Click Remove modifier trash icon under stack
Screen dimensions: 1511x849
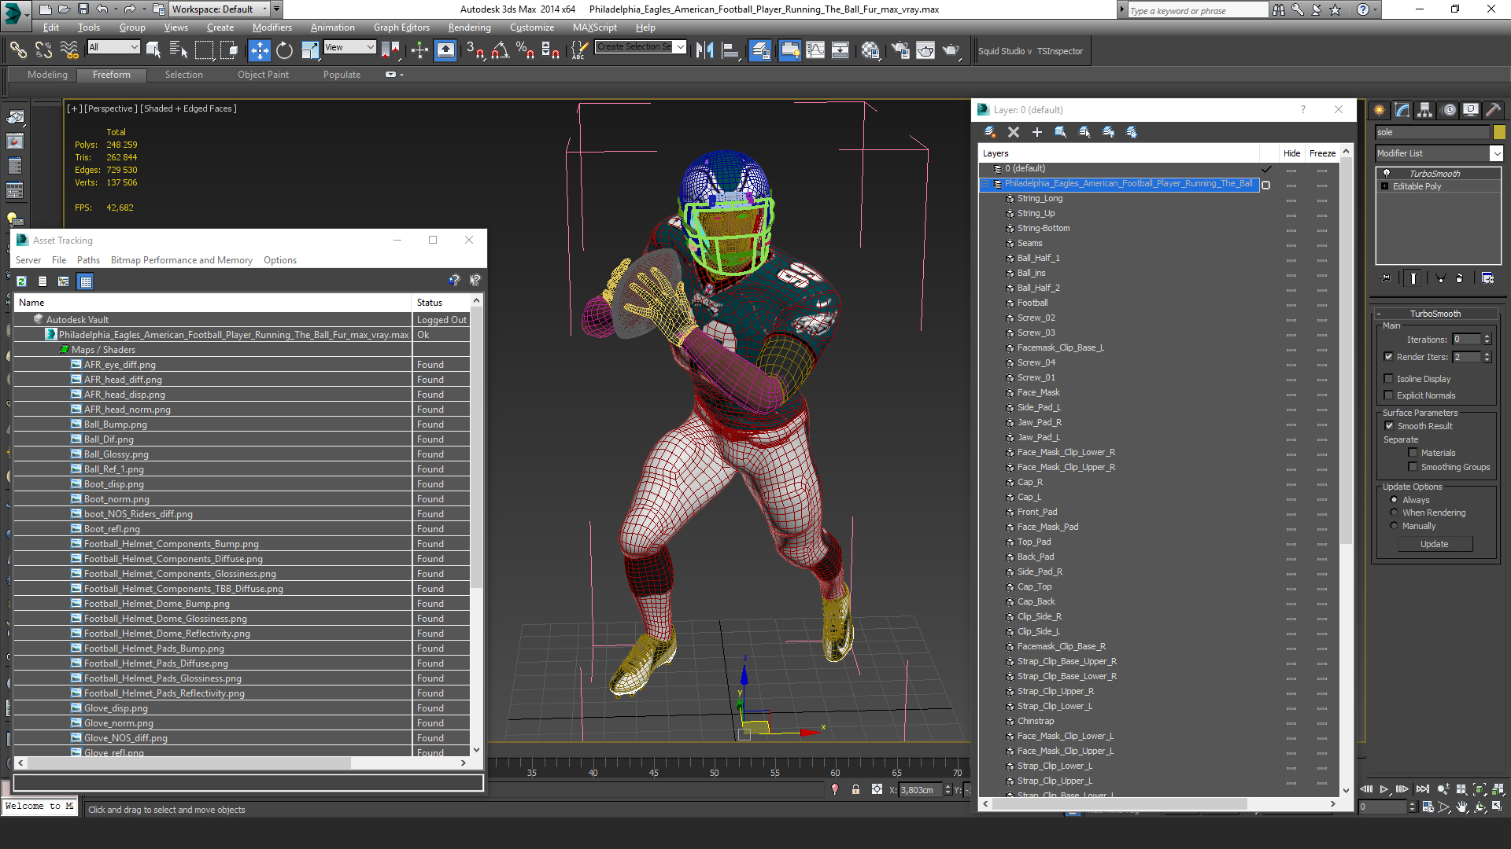click(1460, 278)
